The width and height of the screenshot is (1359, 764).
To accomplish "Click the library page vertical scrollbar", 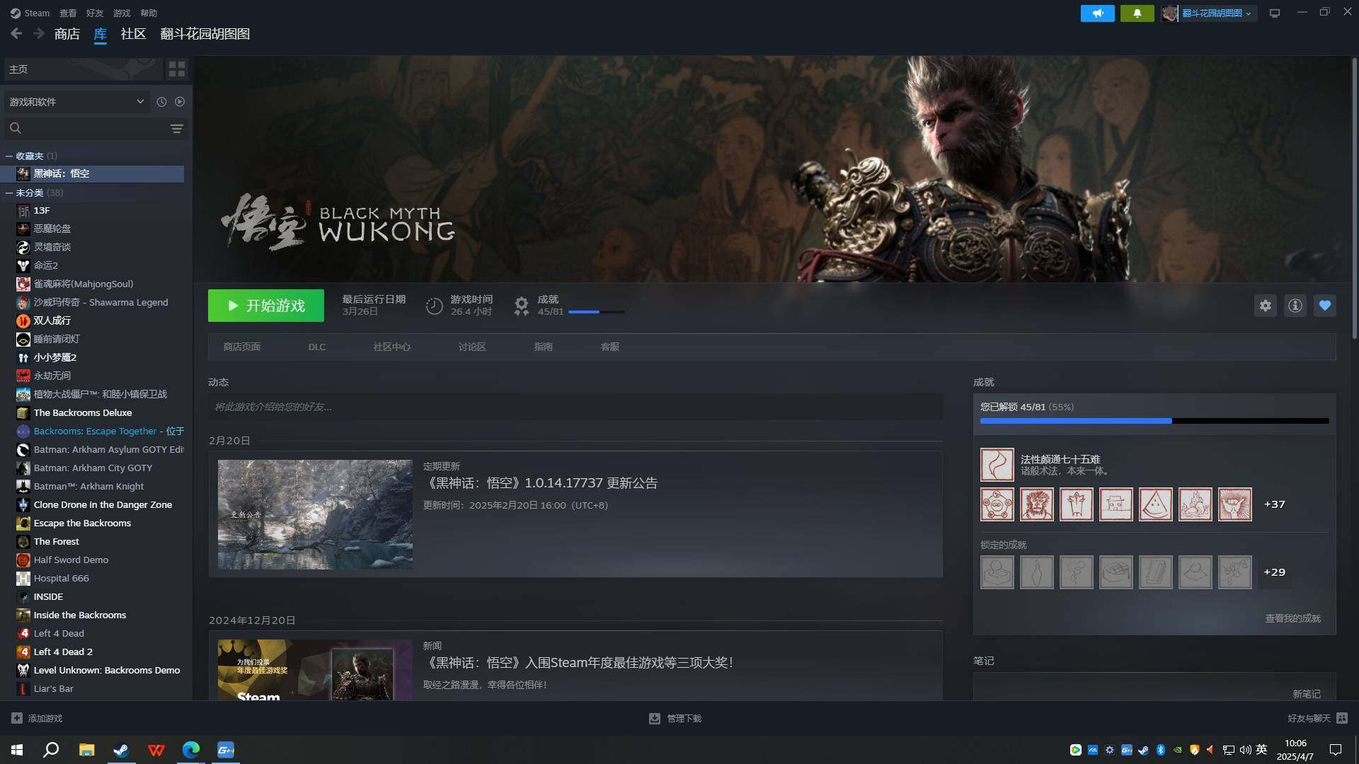I will coord(1354,198).
